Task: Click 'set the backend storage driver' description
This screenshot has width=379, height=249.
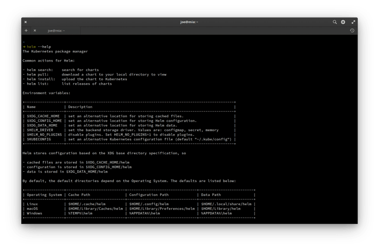Action: pyautogui.click(x=143, y=130)
